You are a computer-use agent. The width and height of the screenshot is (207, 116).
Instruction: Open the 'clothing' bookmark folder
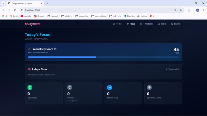[x=67, y=16]
